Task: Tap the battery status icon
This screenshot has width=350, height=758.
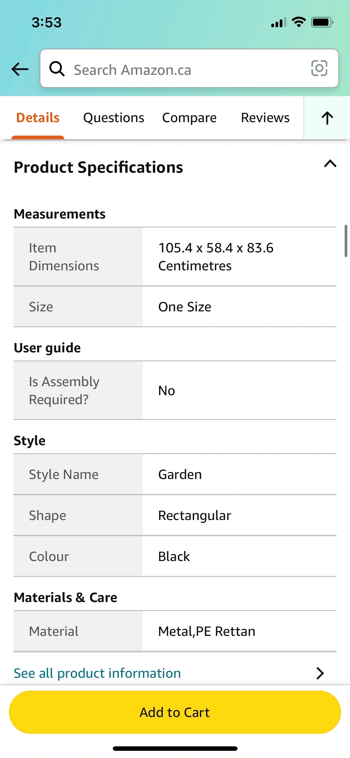Action: [x=322, y=22]
